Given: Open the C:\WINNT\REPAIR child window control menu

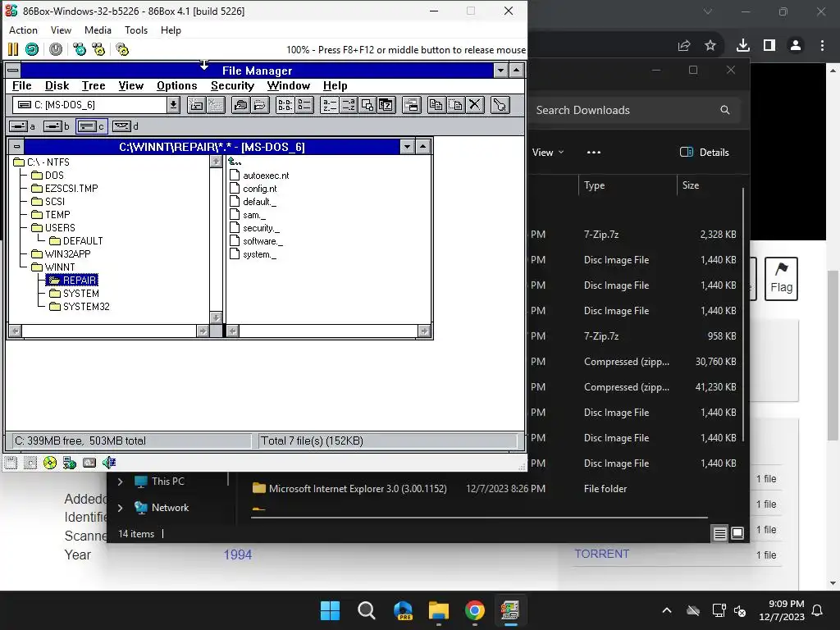Looking at the screenshot, I should pos(16,147).
